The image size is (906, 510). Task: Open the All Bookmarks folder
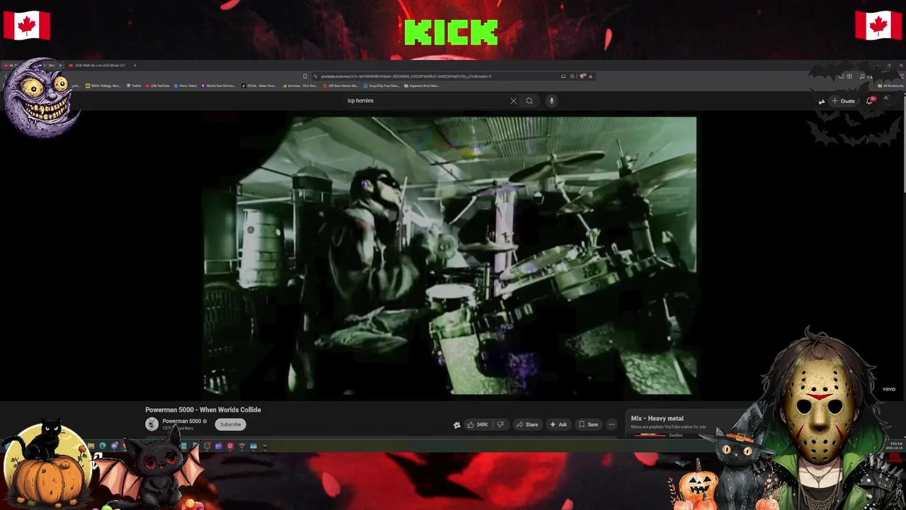pyautogui.click(x=890, y=86)
